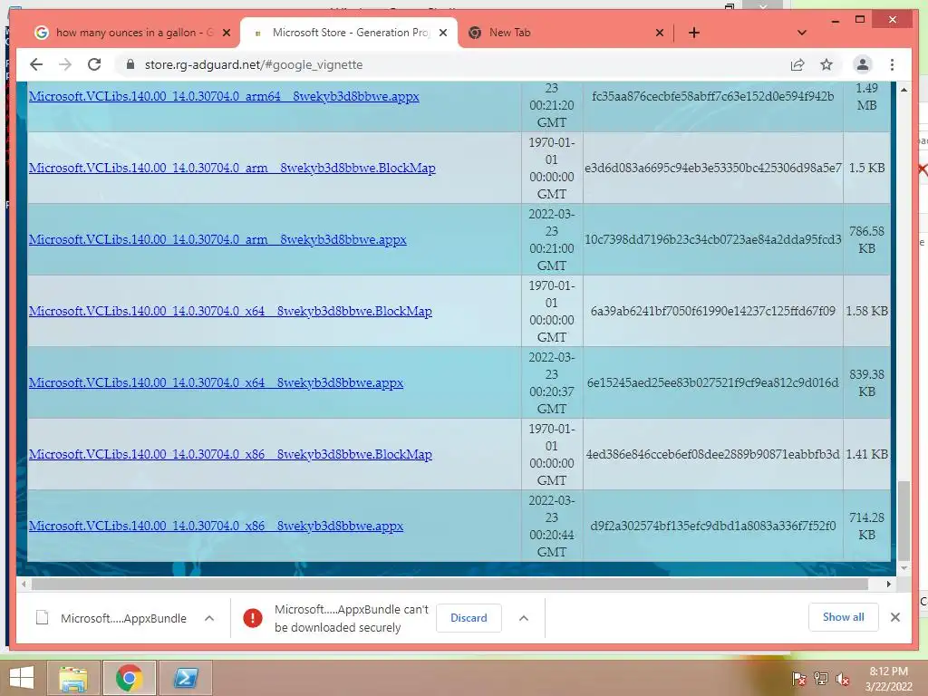928x696 pixels.
Task: Discard the insecure AppxBundle download
Action: tap(469, 618)
